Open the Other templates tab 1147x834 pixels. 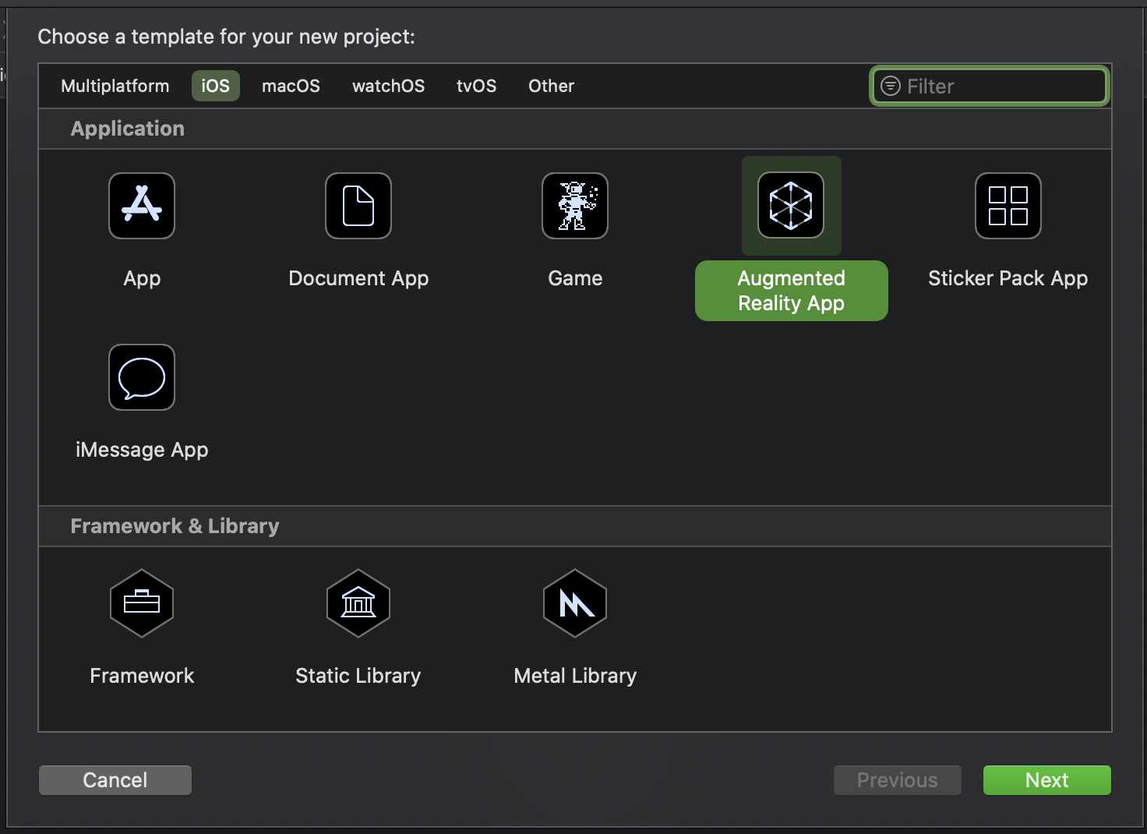point(551,86)
